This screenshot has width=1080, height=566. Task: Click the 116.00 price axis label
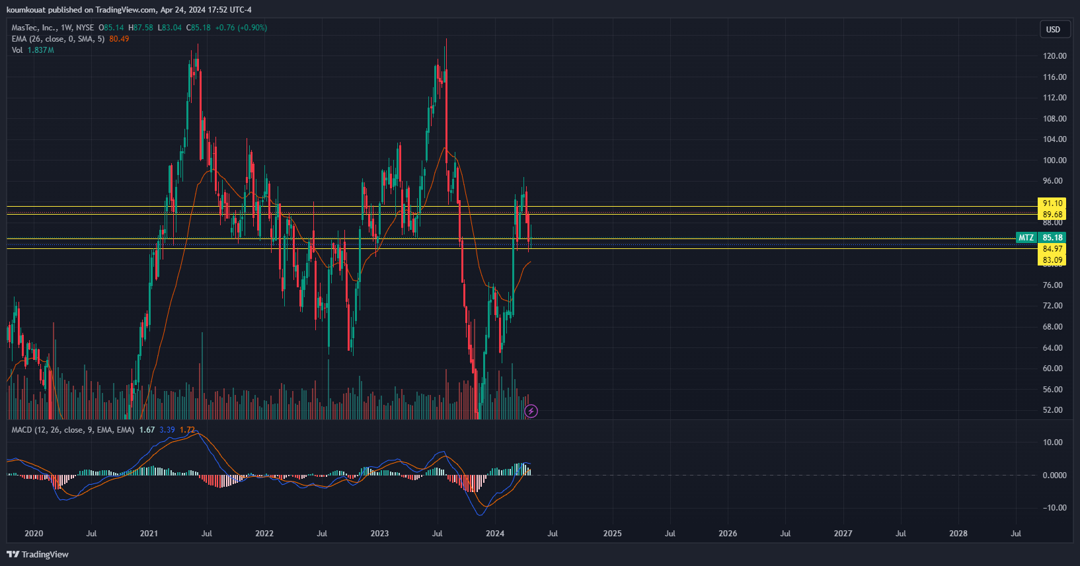click(1055, 77)
